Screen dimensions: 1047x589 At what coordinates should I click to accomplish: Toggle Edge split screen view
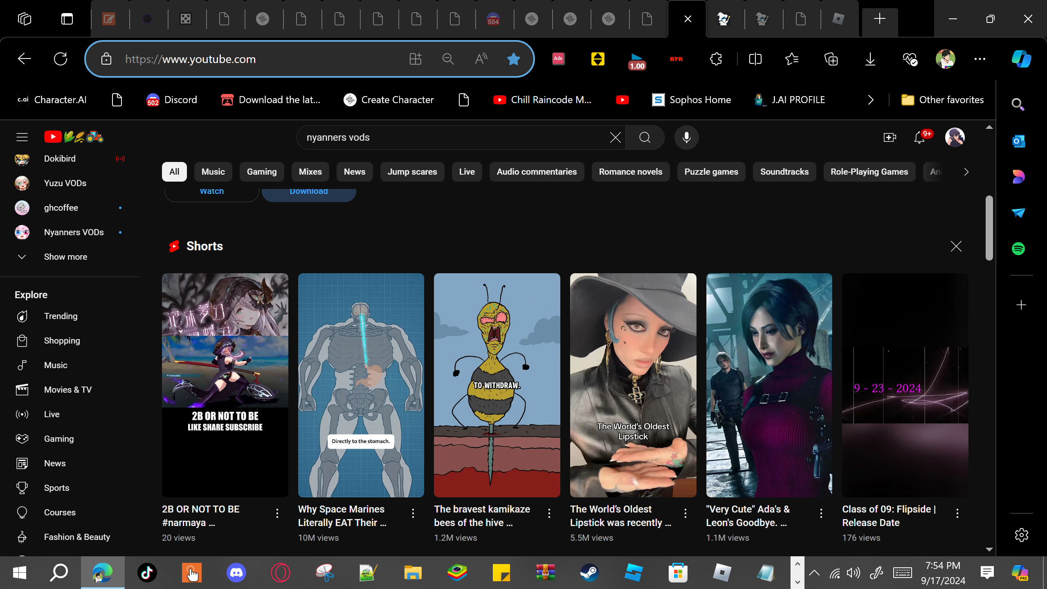point(755,59)
